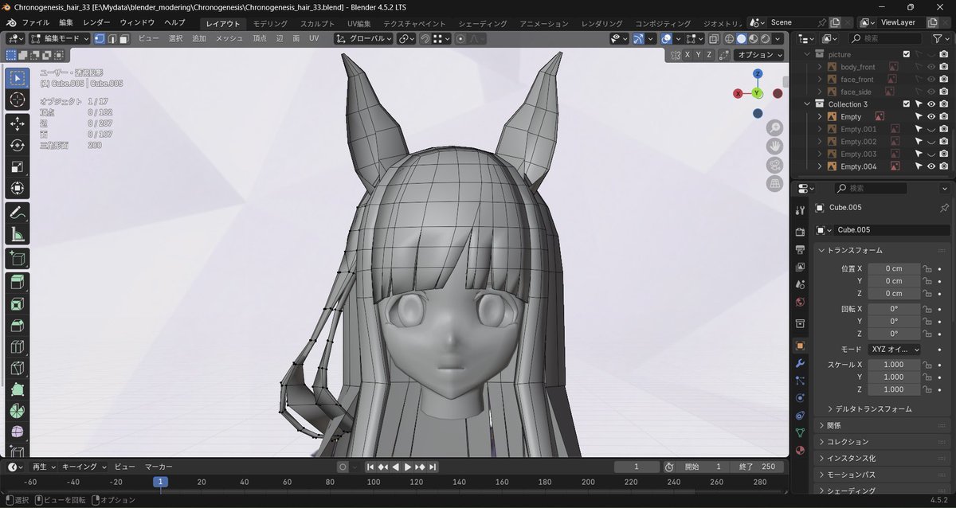Open the Tool properties tab
The height and width of the screenshot is (508, 956).
(x=801, y=209)
